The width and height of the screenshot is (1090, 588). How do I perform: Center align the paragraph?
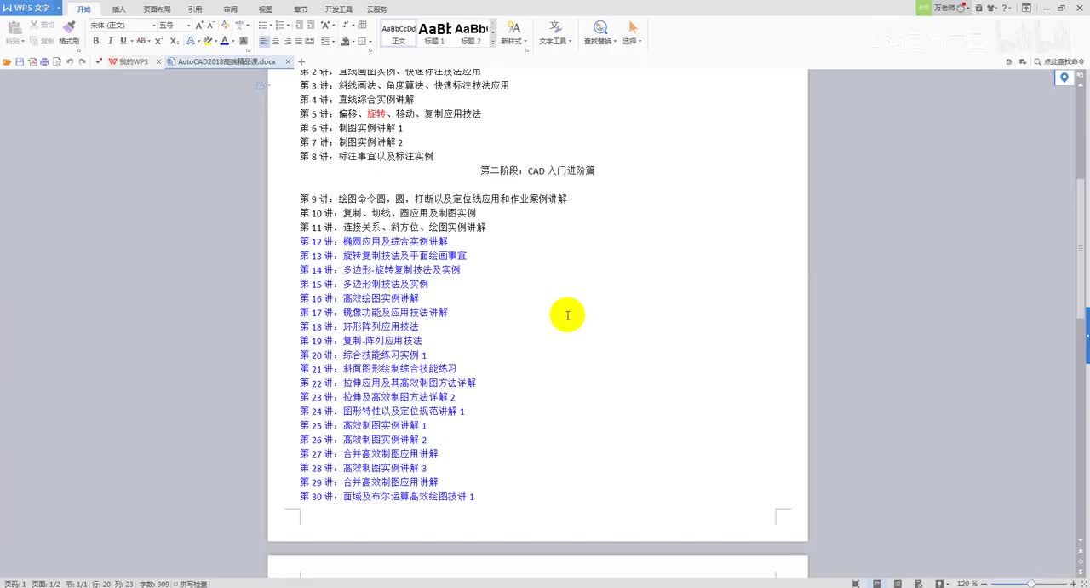tap(275, 41)
